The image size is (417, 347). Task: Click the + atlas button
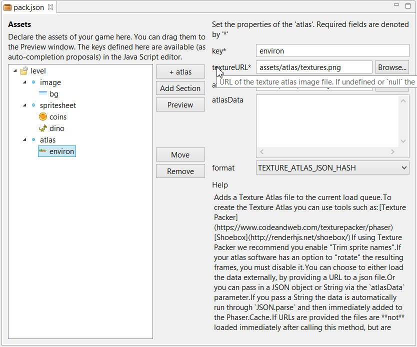tap(180, 72)
